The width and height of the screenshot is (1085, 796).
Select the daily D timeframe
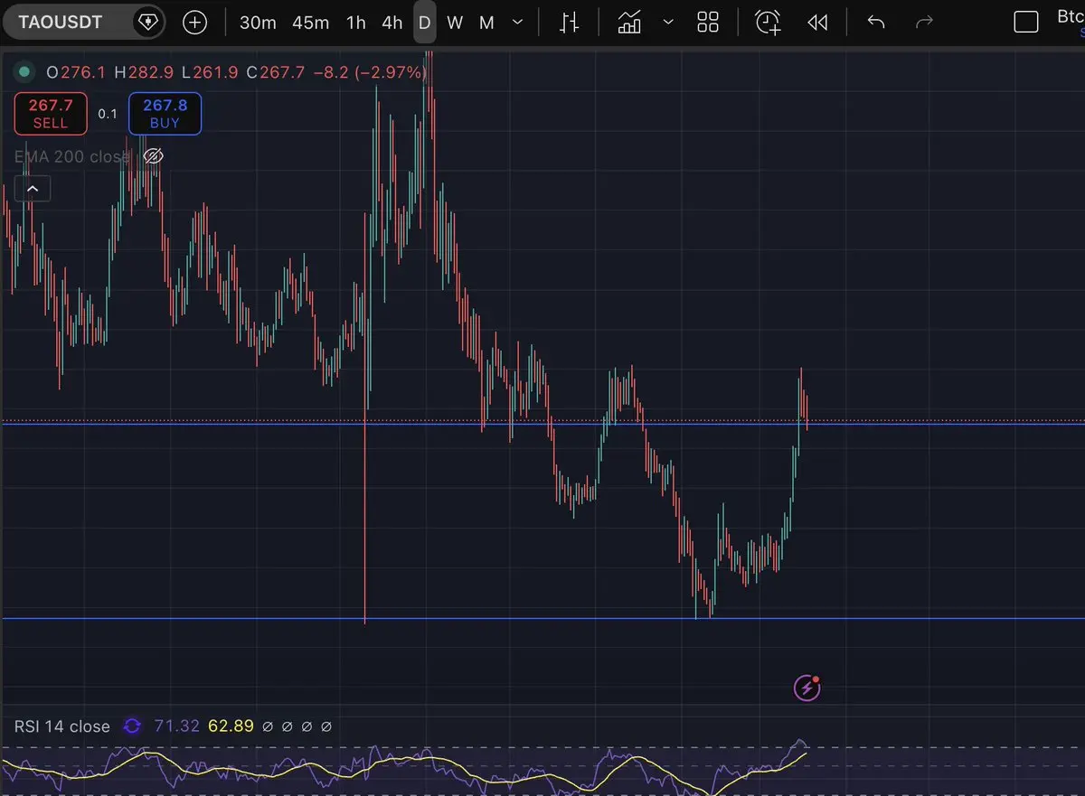425,23
